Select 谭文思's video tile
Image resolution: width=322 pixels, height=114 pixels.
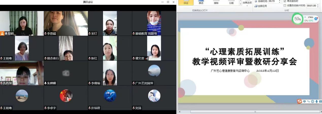pos(154,48)
